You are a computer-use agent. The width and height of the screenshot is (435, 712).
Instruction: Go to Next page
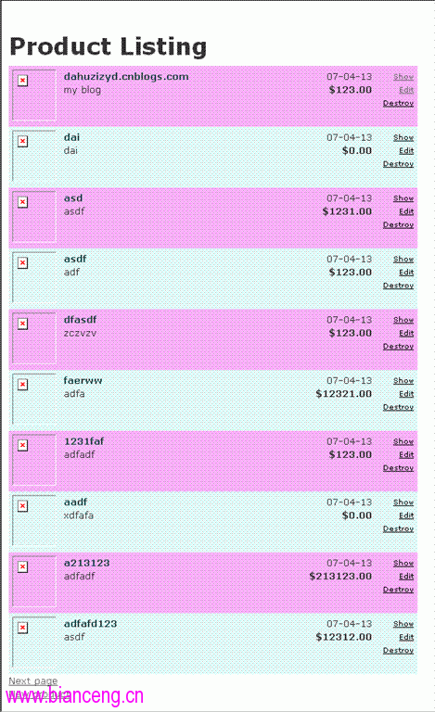tap(33, 681)
